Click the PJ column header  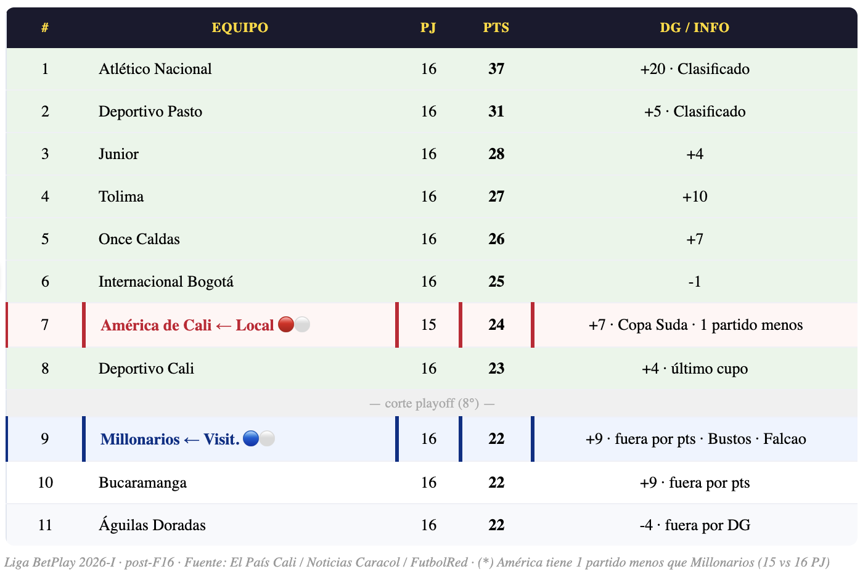click(x=428, y=28)
